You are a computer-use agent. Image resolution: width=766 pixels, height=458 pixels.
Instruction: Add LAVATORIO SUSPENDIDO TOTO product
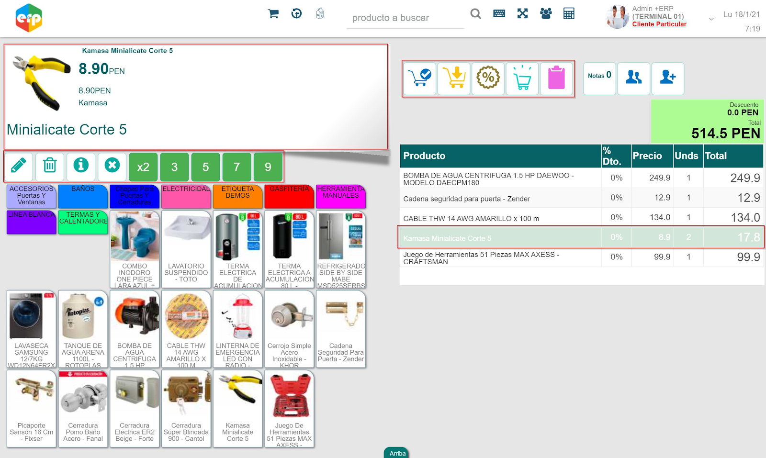tap(186, 249)
